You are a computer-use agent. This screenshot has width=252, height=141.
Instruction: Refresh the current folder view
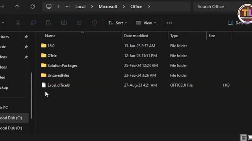click(x=32, y=7)
